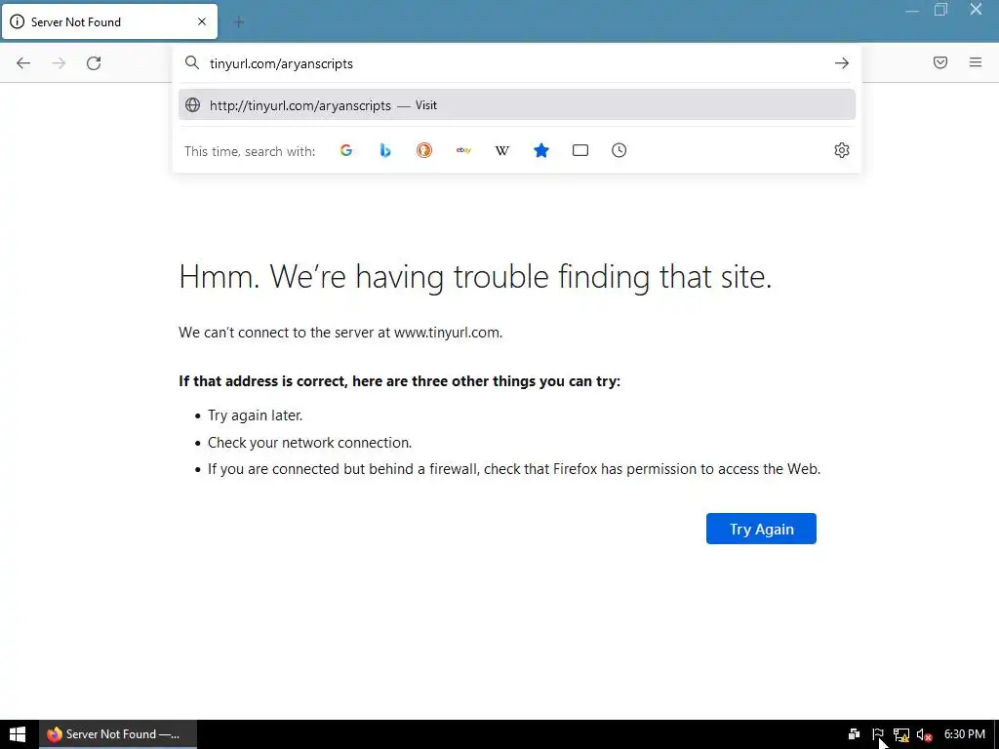This screenshot has width=999, height=749.
Task: Go back using the back arrow
Action: [23, 63]
